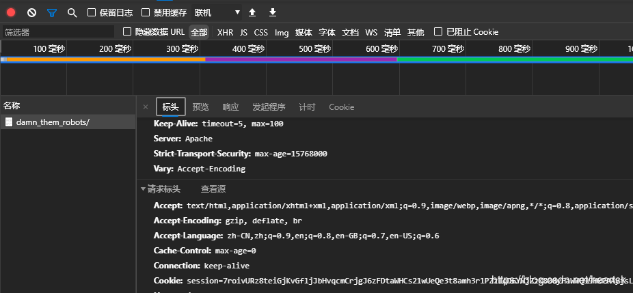Select the Vary: Accept-Encoding line
633x293 pixels.
(x=200, y=169)
